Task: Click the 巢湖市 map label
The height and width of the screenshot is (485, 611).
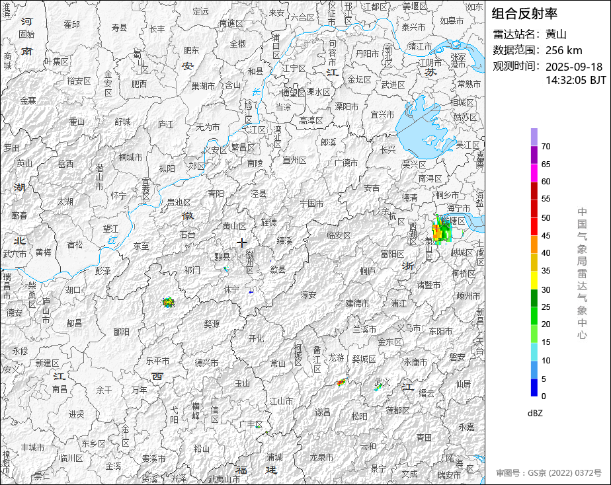Action: point(203,86)
